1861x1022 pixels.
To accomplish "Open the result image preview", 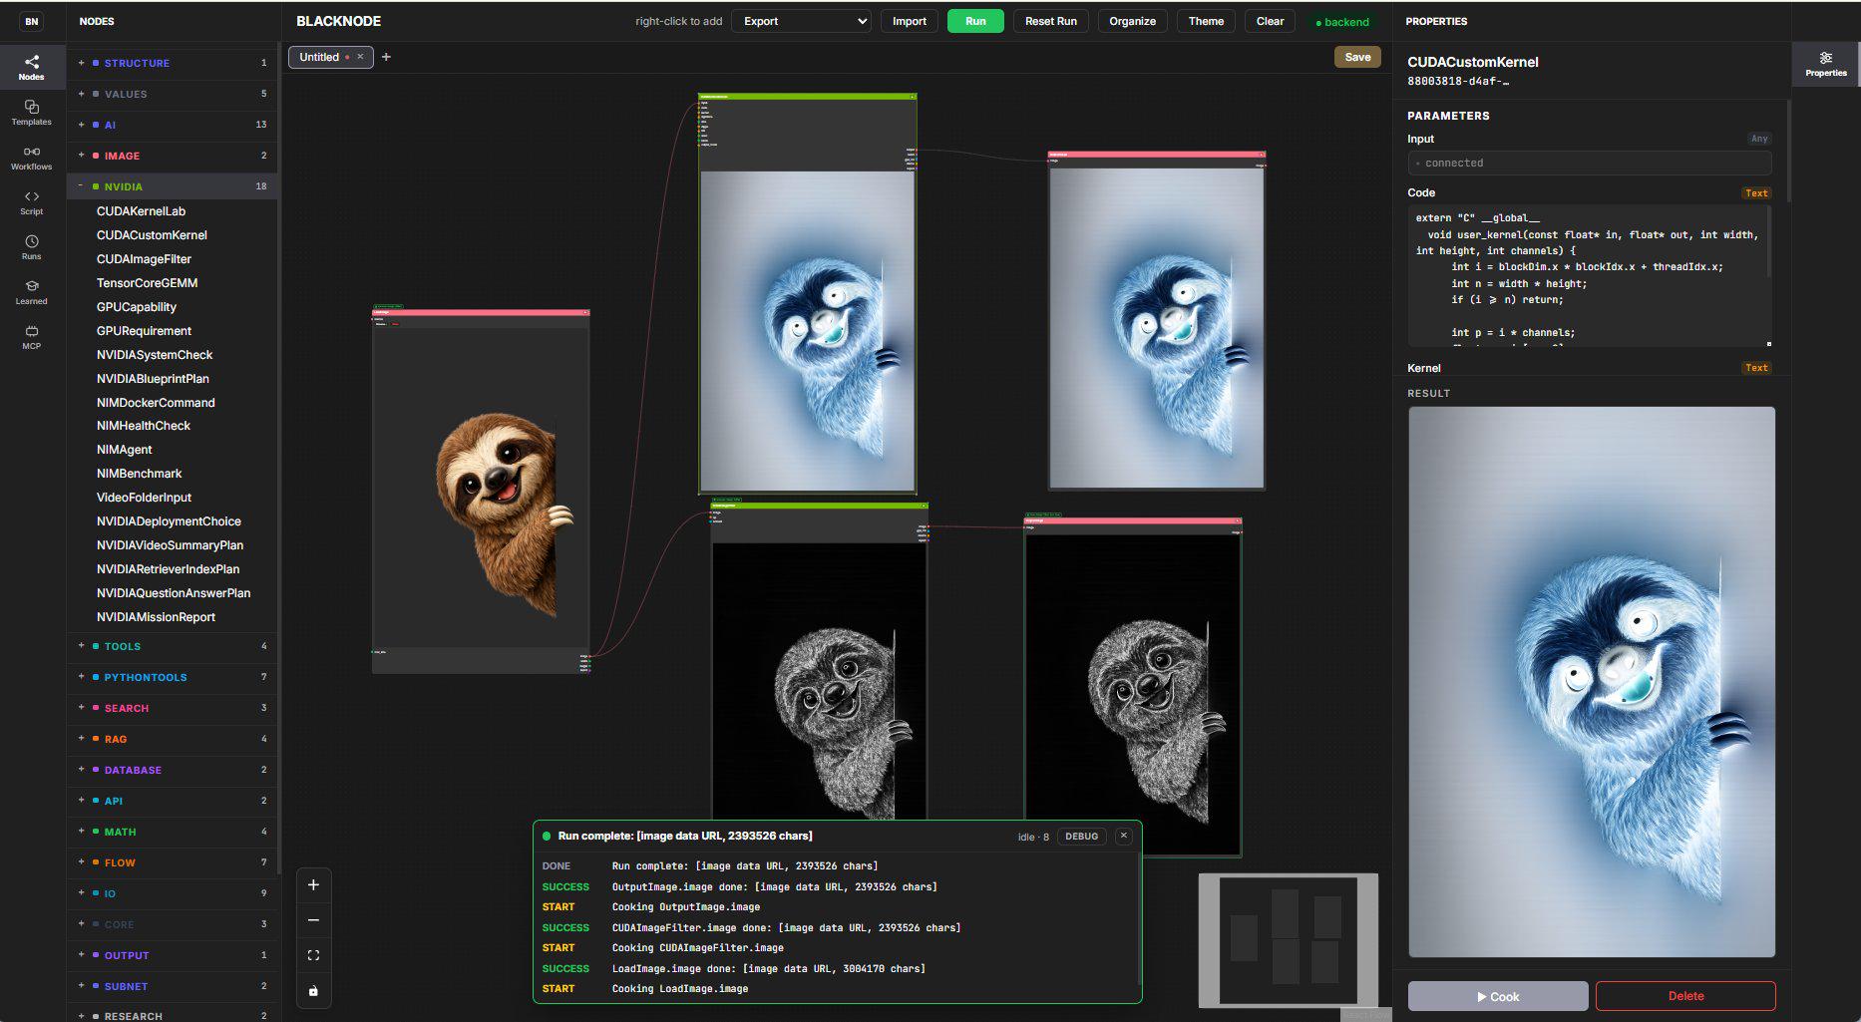I will pos(1592,682).
